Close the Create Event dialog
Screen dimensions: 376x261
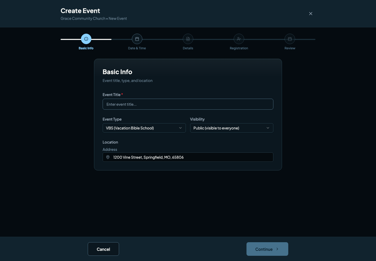(x=311, y=14)
